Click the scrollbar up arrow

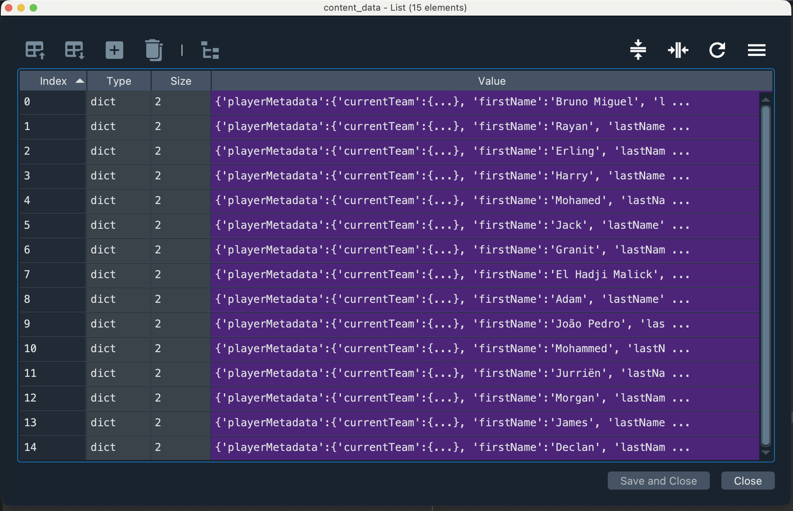point(766,100)
